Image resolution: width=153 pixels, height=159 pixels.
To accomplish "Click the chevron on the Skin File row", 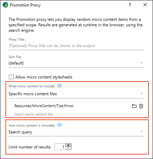I will 141,63.
